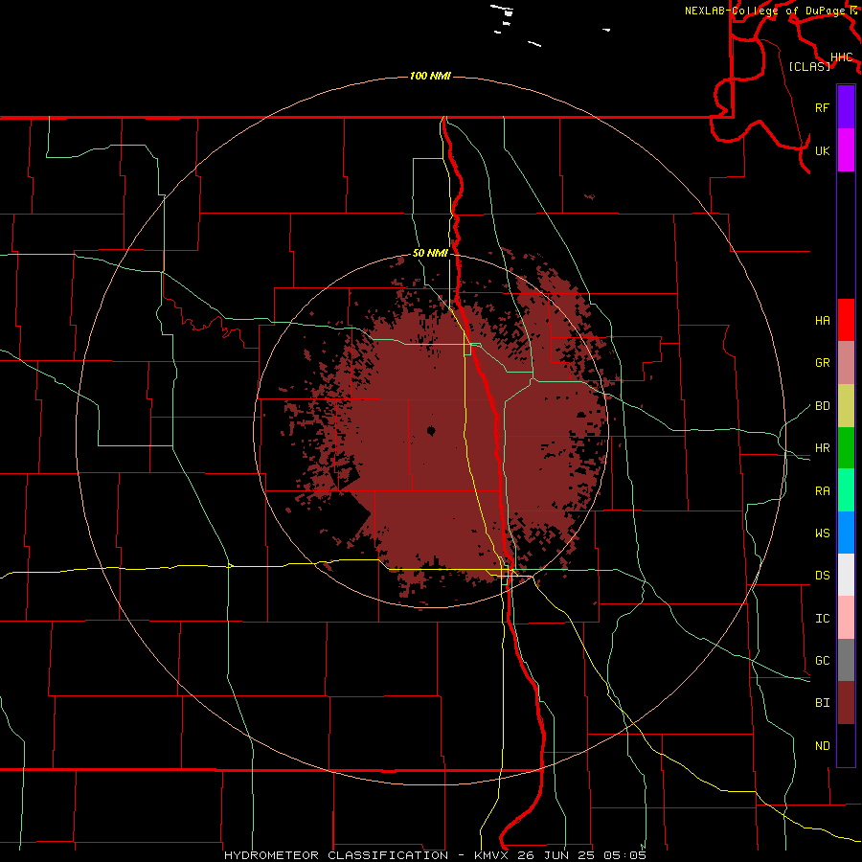The image size is (862, 862).
Task: Click the "HA" legend label
Action: coord(822,321)
